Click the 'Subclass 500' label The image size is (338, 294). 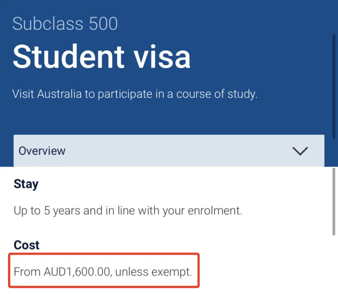[65, 24]
